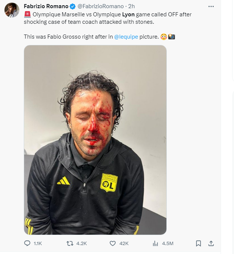Viewport: 234px width, 254px height.
Task: Open Fabrizio Romano's profile avatar
Action: click(x=12, y=10)
